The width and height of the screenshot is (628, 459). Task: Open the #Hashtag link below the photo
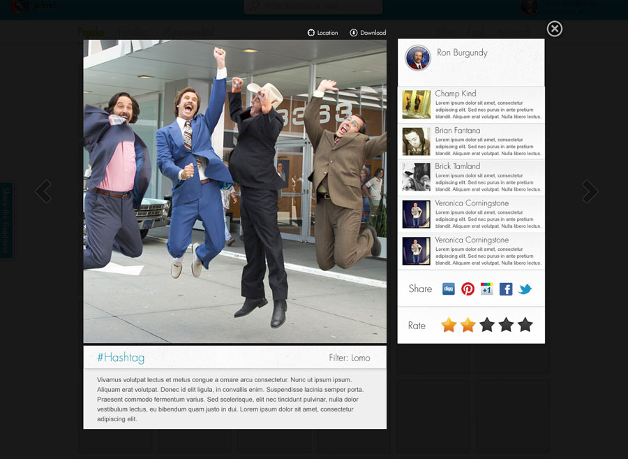point(121,358)
